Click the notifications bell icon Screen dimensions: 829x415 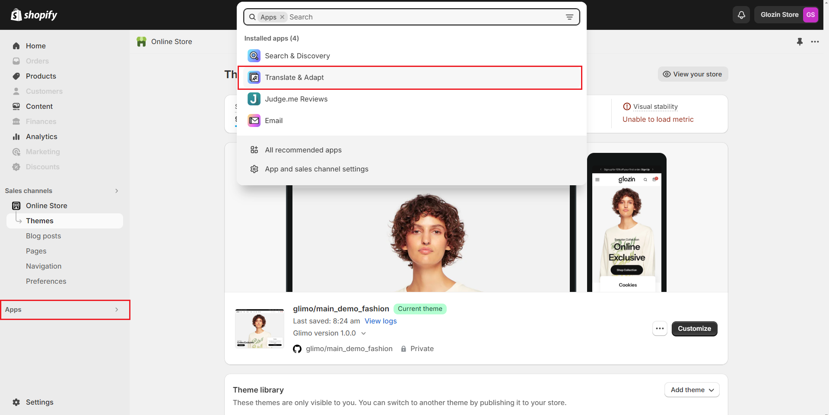click(741, 15)
